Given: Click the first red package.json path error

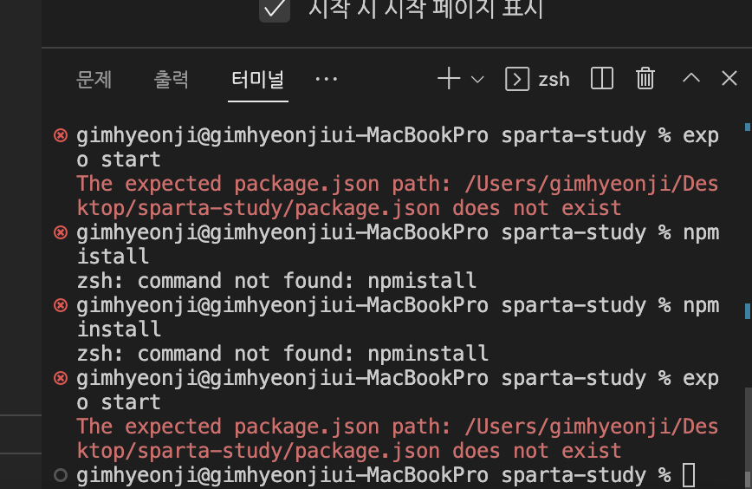Looking at the screenshot, I should pyautogui.click(x=398, y=196).
